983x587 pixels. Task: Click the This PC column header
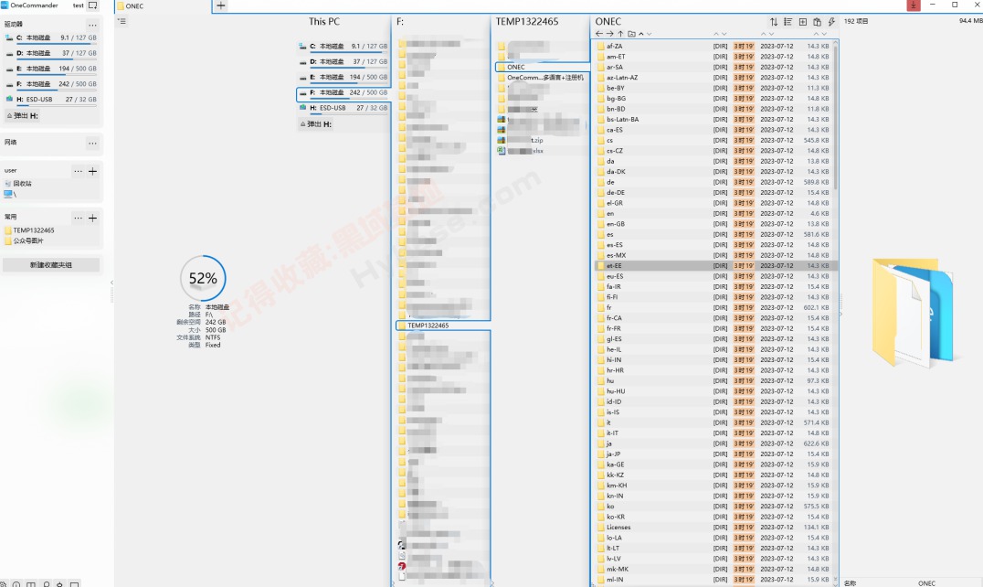[x=324, y=21]
